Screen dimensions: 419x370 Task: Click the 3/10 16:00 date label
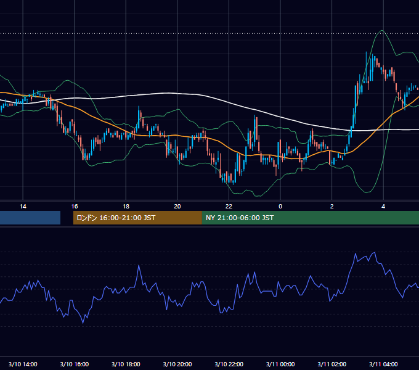tap(75, 364)
